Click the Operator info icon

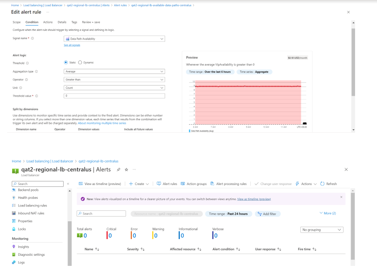tap(26, 79)
